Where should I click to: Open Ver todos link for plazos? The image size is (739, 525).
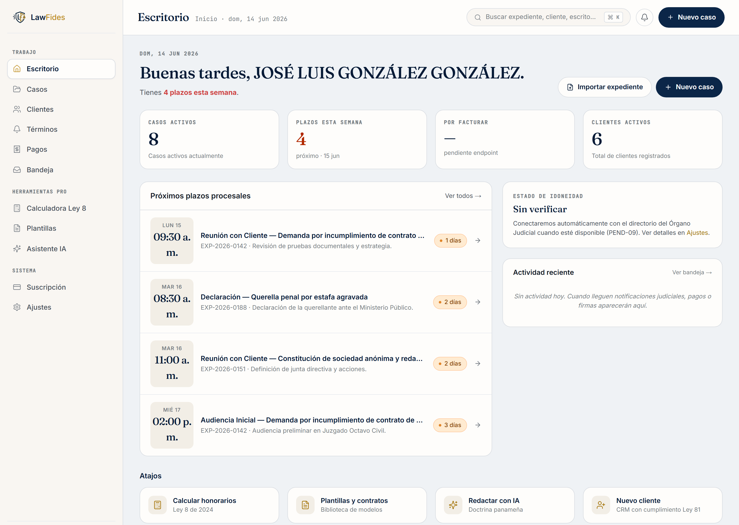click(463, 196)
